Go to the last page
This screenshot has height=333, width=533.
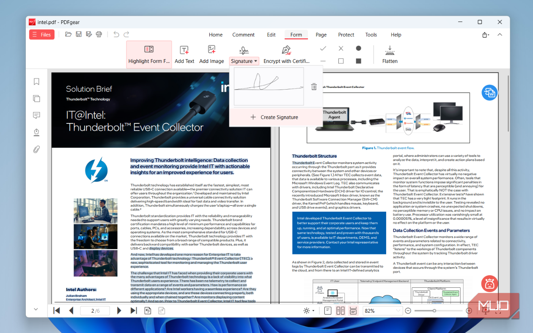(x=134, y=311)
